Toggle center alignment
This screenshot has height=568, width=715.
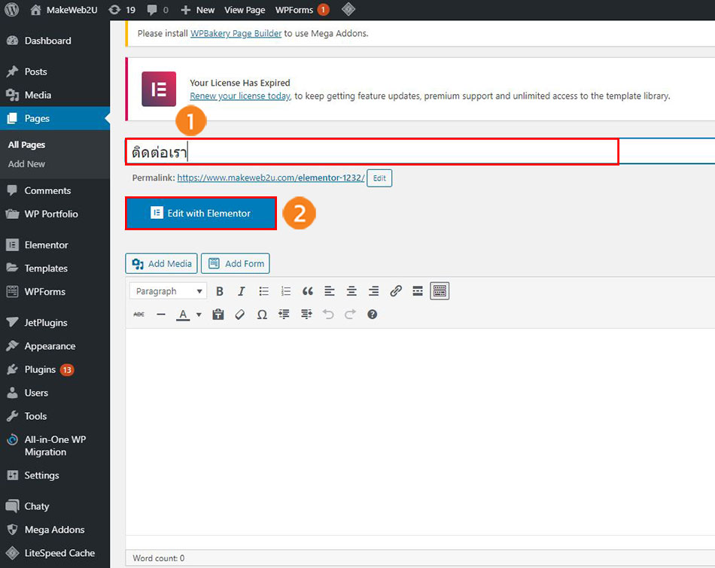[x=351, y=291]
